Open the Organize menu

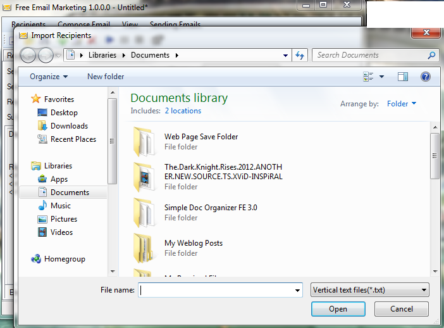[x=49, y=77]
